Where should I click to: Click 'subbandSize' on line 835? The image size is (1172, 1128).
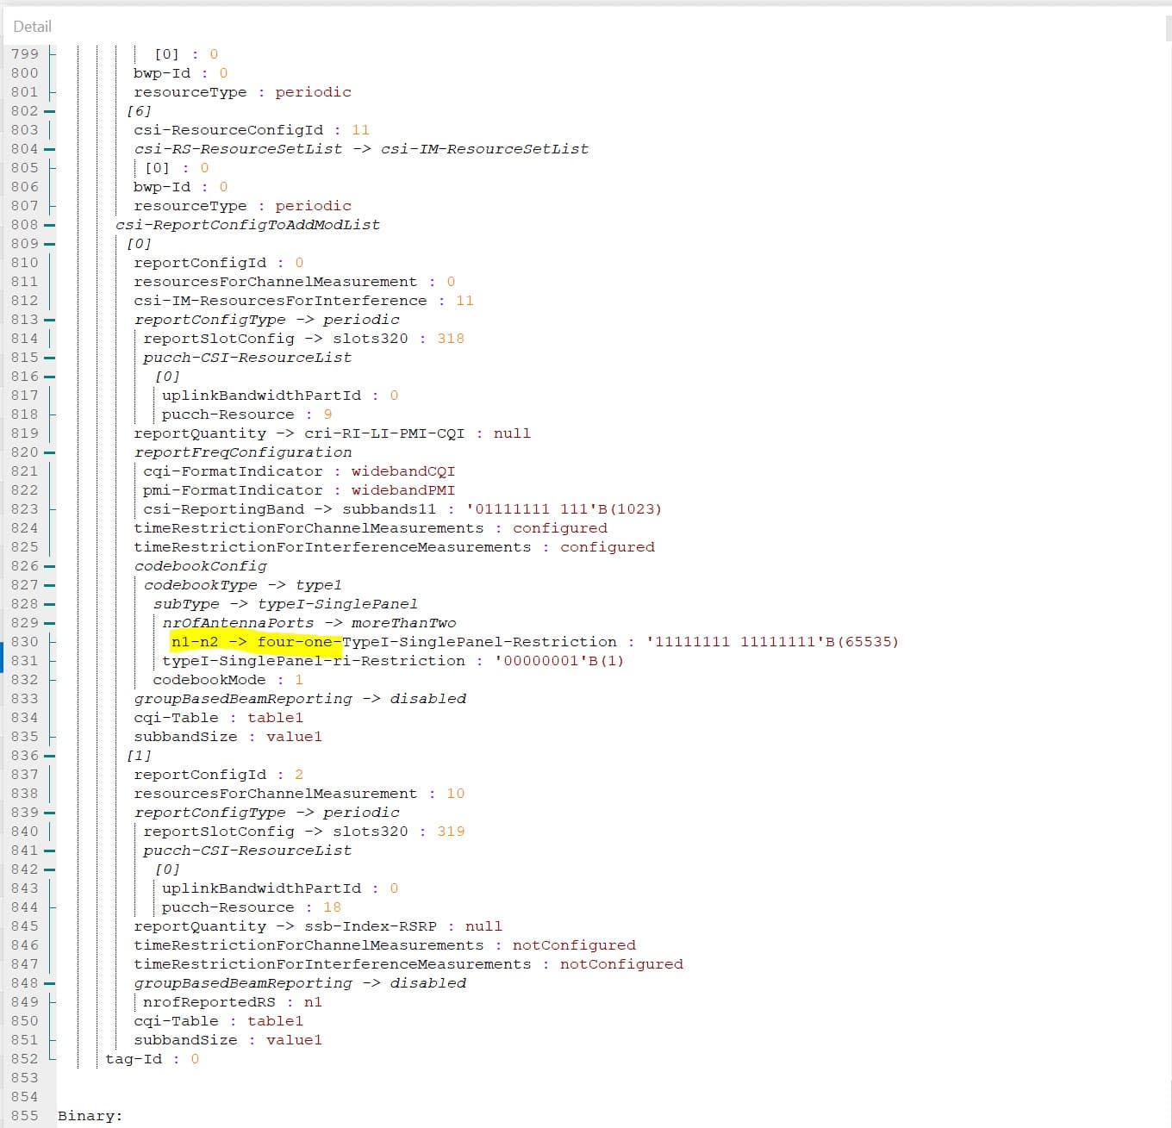[x=185, y=737]
